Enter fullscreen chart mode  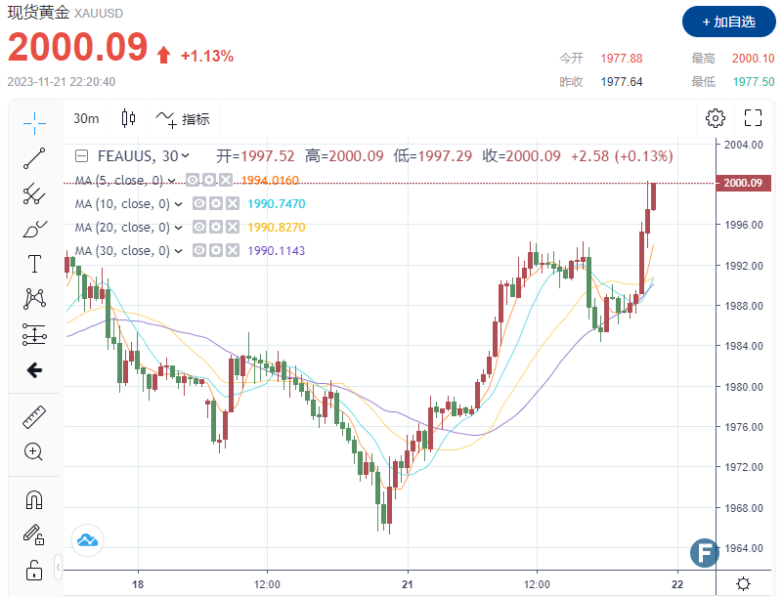point(753,119)
